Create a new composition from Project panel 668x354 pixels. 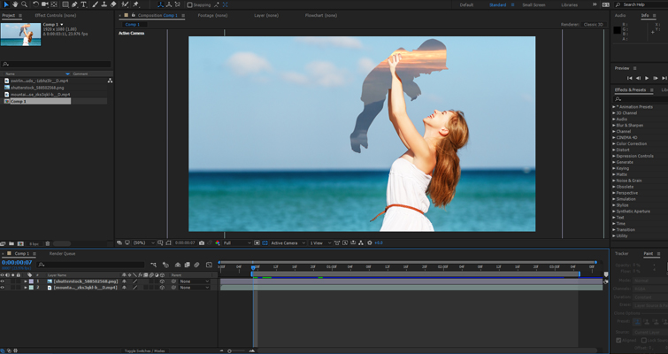point(20,243)
